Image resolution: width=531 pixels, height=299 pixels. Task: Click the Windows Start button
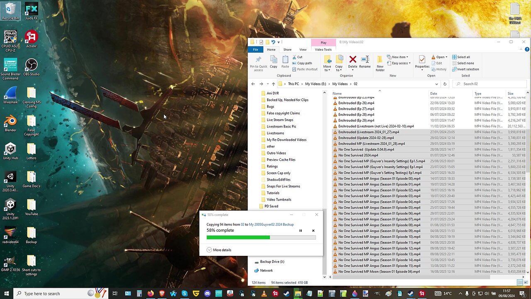tap(6, 294)
